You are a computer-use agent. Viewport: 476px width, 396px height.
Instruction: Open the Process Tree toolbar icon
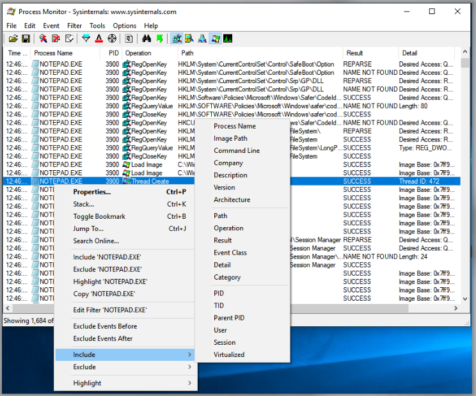(129, 38)
